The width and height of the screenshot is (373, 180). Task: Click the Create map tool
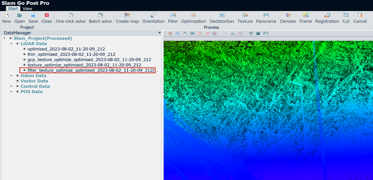(x=127, y=18)
